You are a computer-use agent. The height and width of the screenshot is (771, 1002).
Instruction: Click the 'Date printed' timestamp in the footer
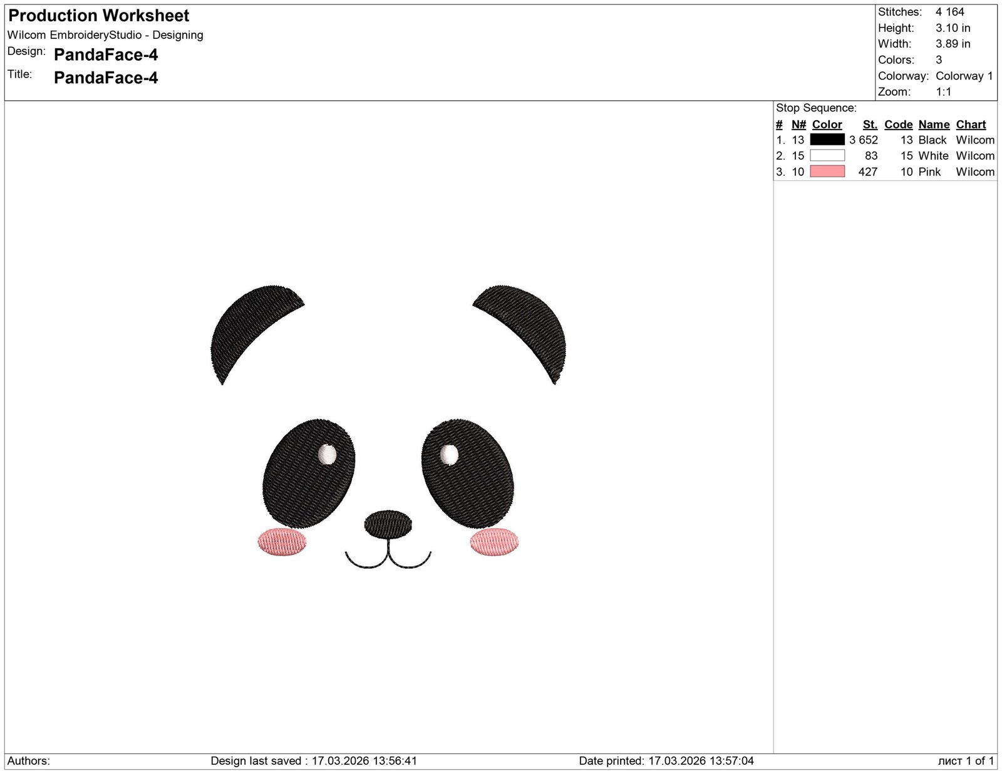[x=666, y=761]
